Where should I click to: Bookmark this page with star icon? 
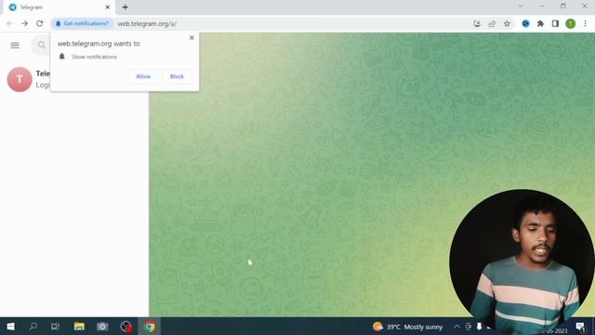pos(507,23)
